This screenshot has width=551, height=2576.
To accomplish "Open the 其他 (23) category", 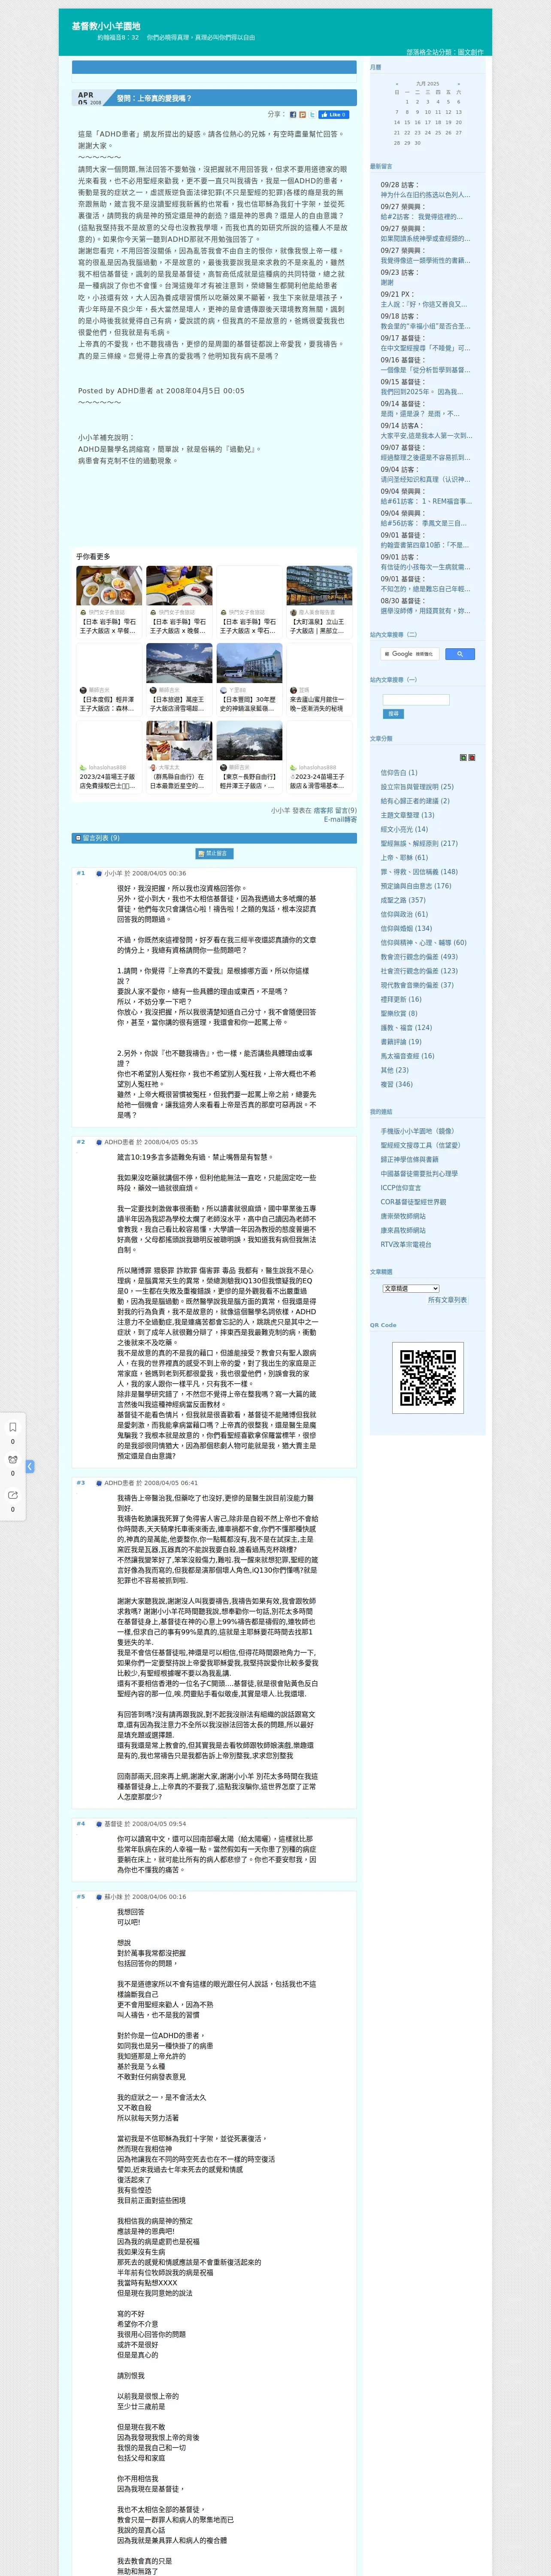I will click(x=394, y=1070).
